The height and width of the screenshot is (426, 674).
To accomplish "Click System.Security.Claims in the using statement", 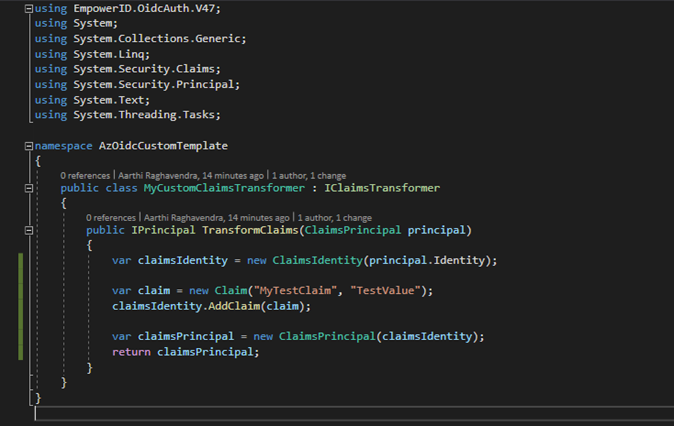I will 145,69.
